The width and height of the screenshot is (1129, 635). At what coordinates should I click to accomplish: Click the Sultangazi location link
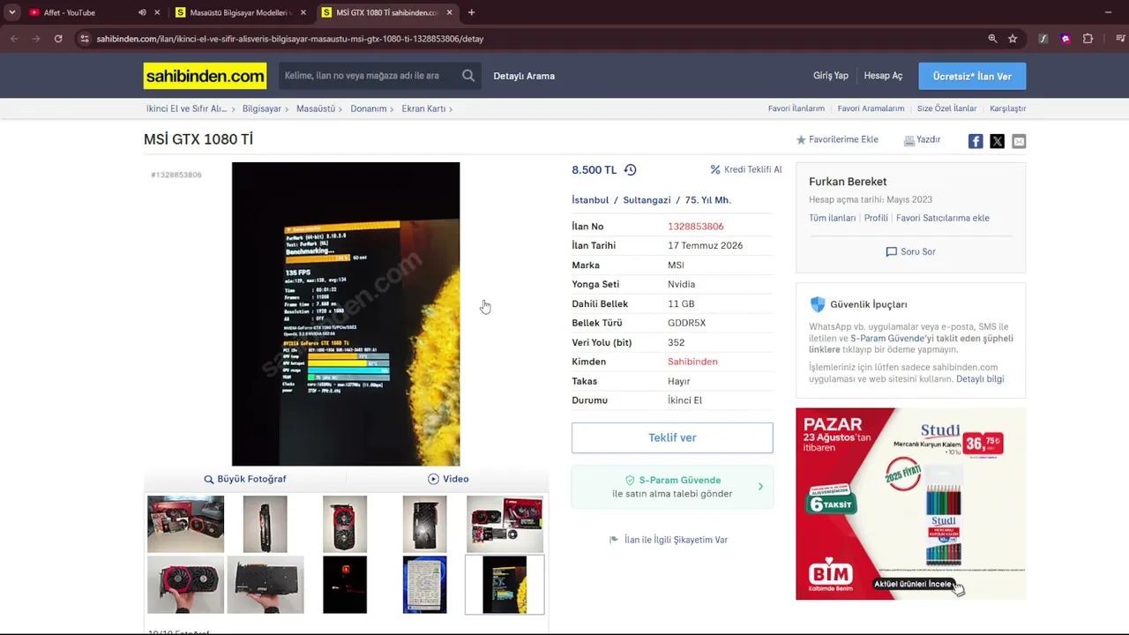coord(647,200)
